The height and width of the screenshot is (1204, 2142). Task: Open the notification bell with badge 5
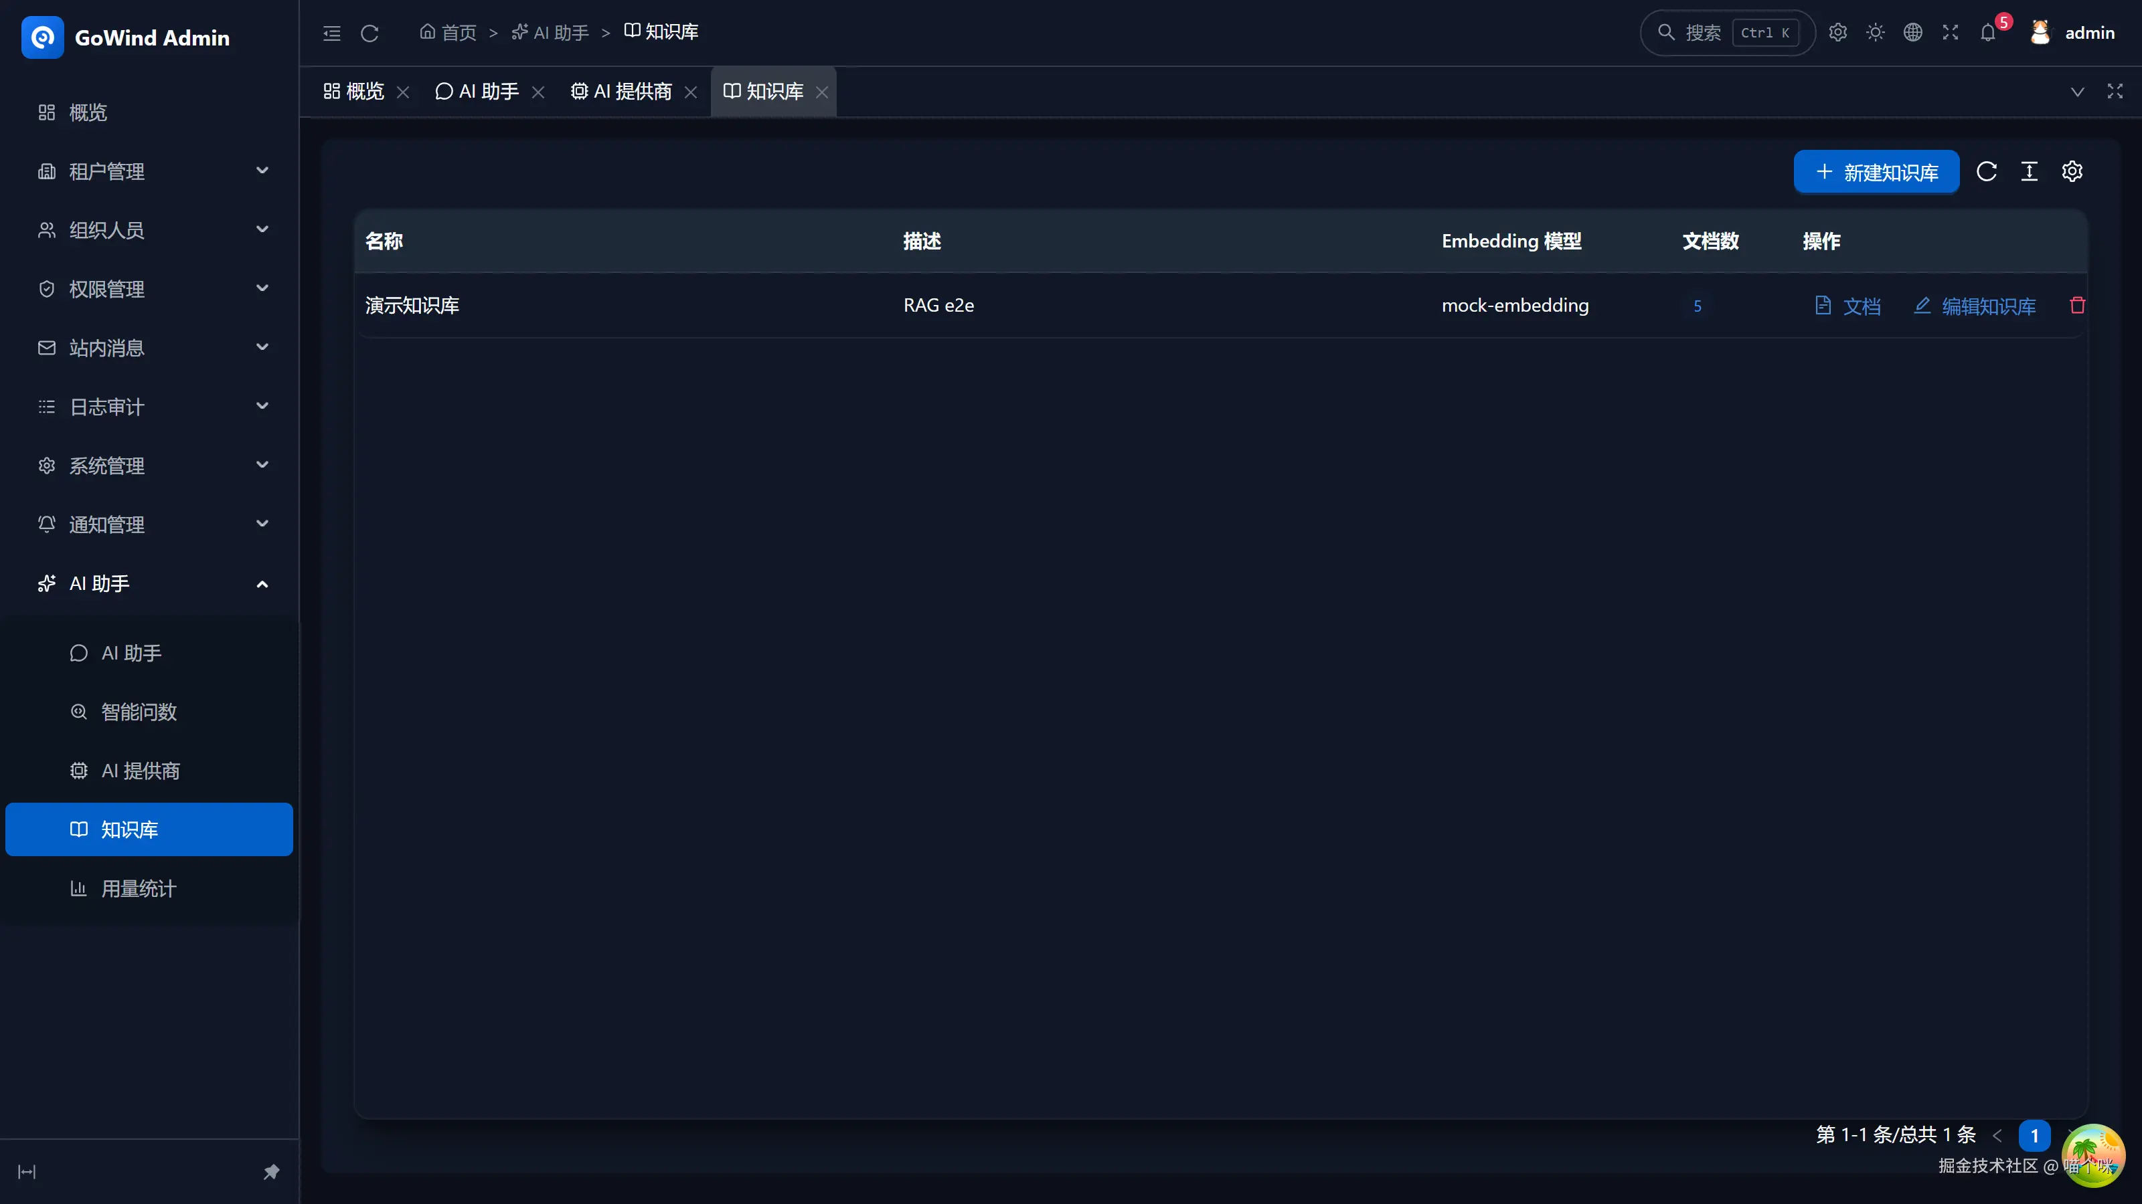click(x=1988, y=32)
